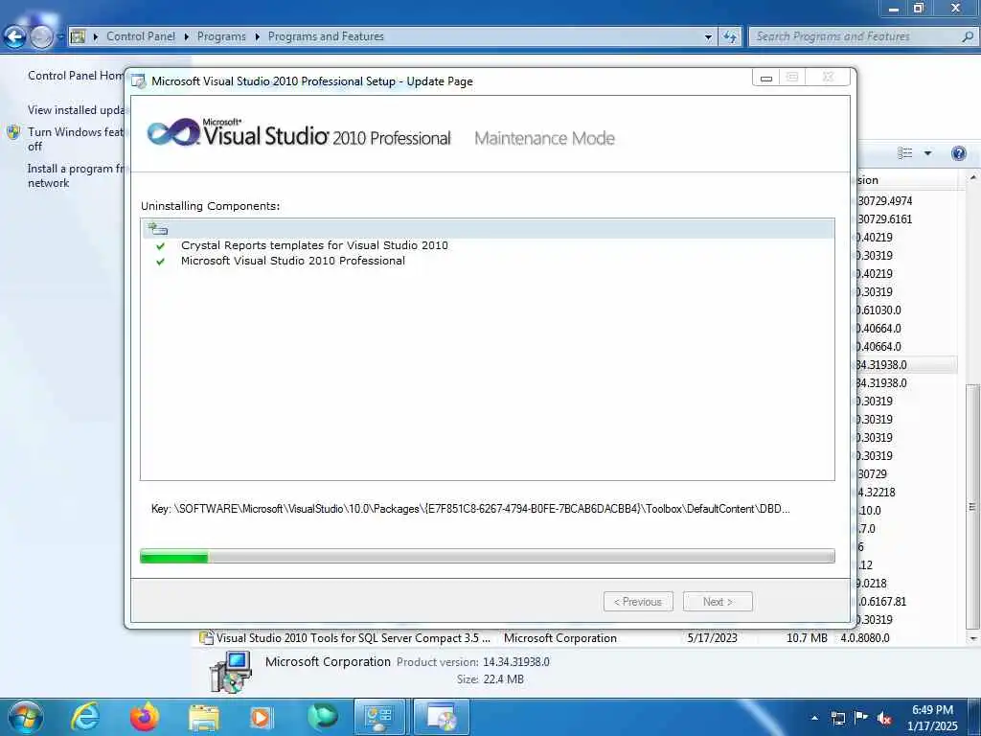Image resolution: width=981 pixels, height=736 pixels.
Task: Open the clock showing 6:49 PM
Action: click(x=932, y=718)
